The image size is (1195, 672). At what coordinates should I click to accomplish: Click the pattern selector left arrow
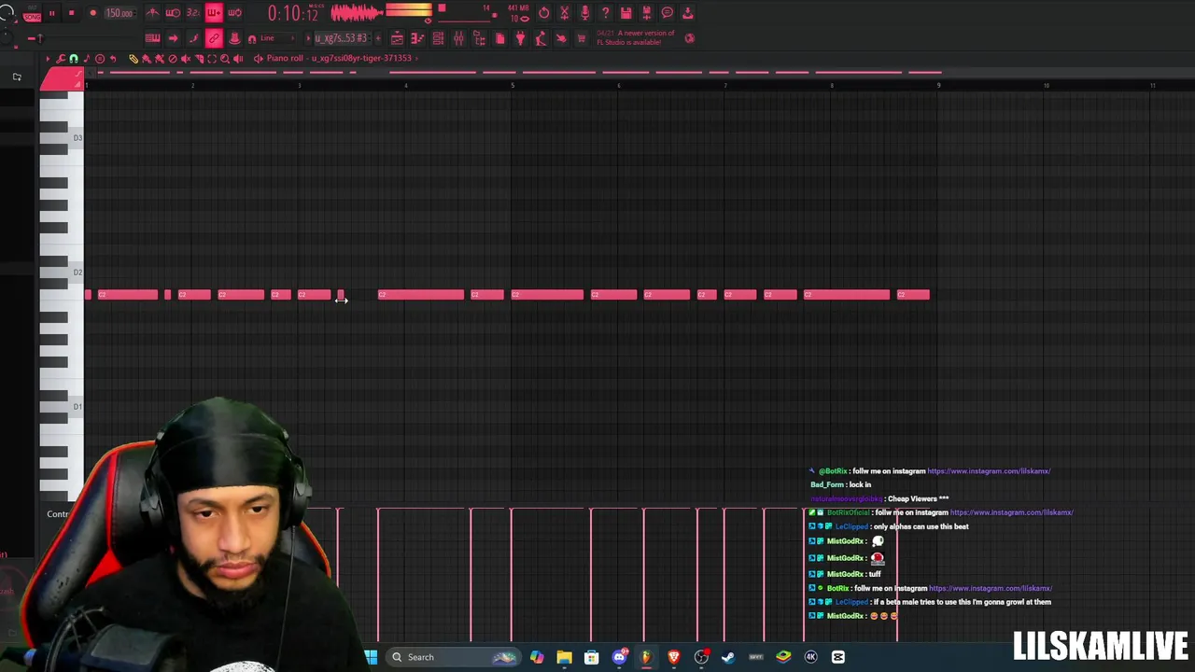pyautogui.click(x=308, y=38)
